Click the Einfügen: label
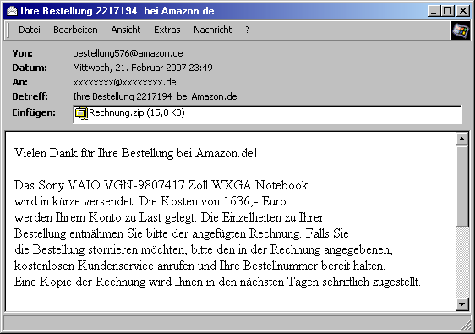The width and height of the screenshot is (475, 334). [34, 112]
